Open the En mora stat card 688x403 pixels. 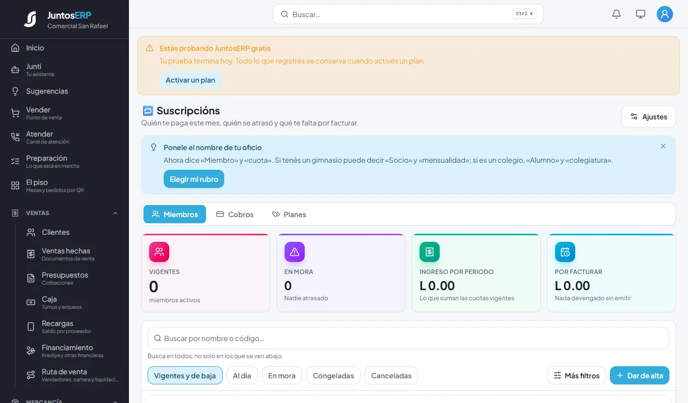tap(341, 273)
